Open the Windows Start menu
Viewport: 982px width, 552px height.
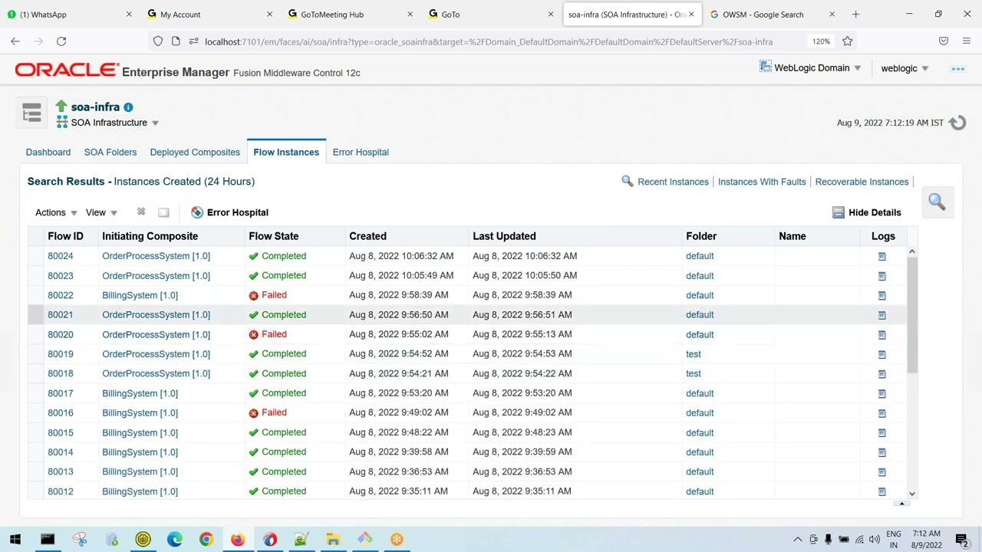15,539
